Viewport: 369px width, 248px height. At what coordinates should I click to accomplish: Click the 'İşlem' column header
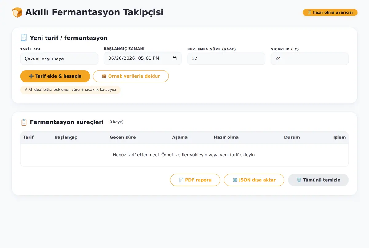[x=339, y=137]
